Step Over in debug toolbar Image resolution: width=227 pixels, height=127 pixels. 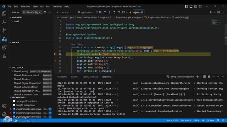tap(105, 12)
